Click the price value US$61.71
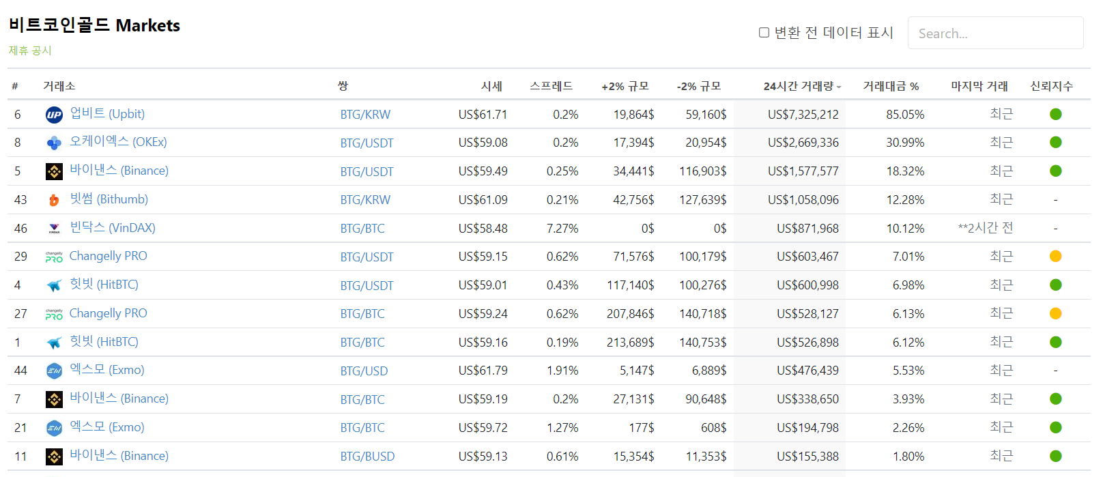The width and height of the screenshot is (1103, 477). [x=483, y=115]
